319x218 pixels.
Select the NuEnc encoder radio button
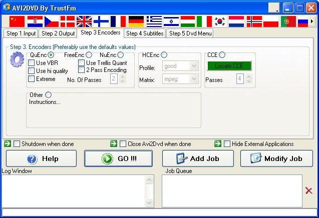point(120,55)
